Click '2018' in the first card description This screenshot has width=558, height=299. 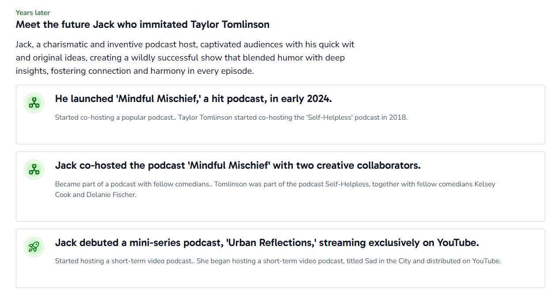point(399,117)
